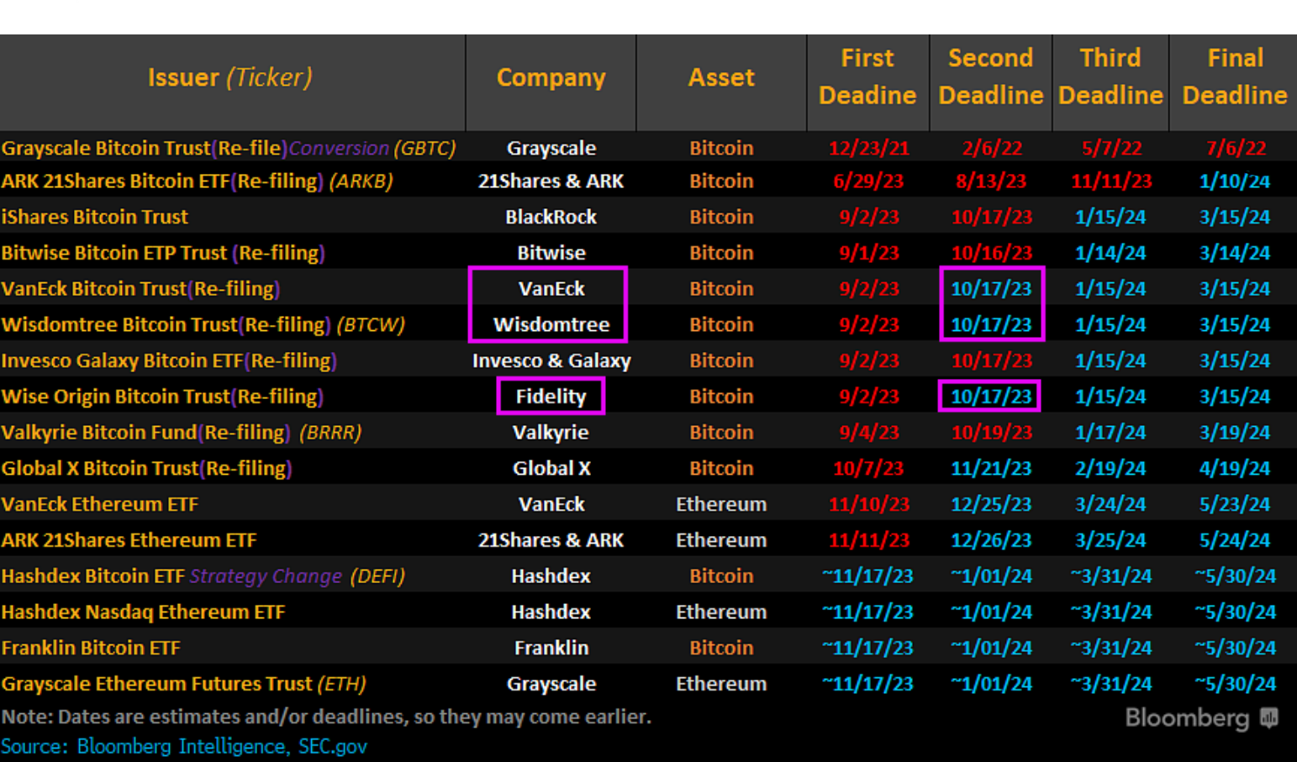
Task: Click the '3/24/24' third deadline date
Action: tap(1110, 504)
